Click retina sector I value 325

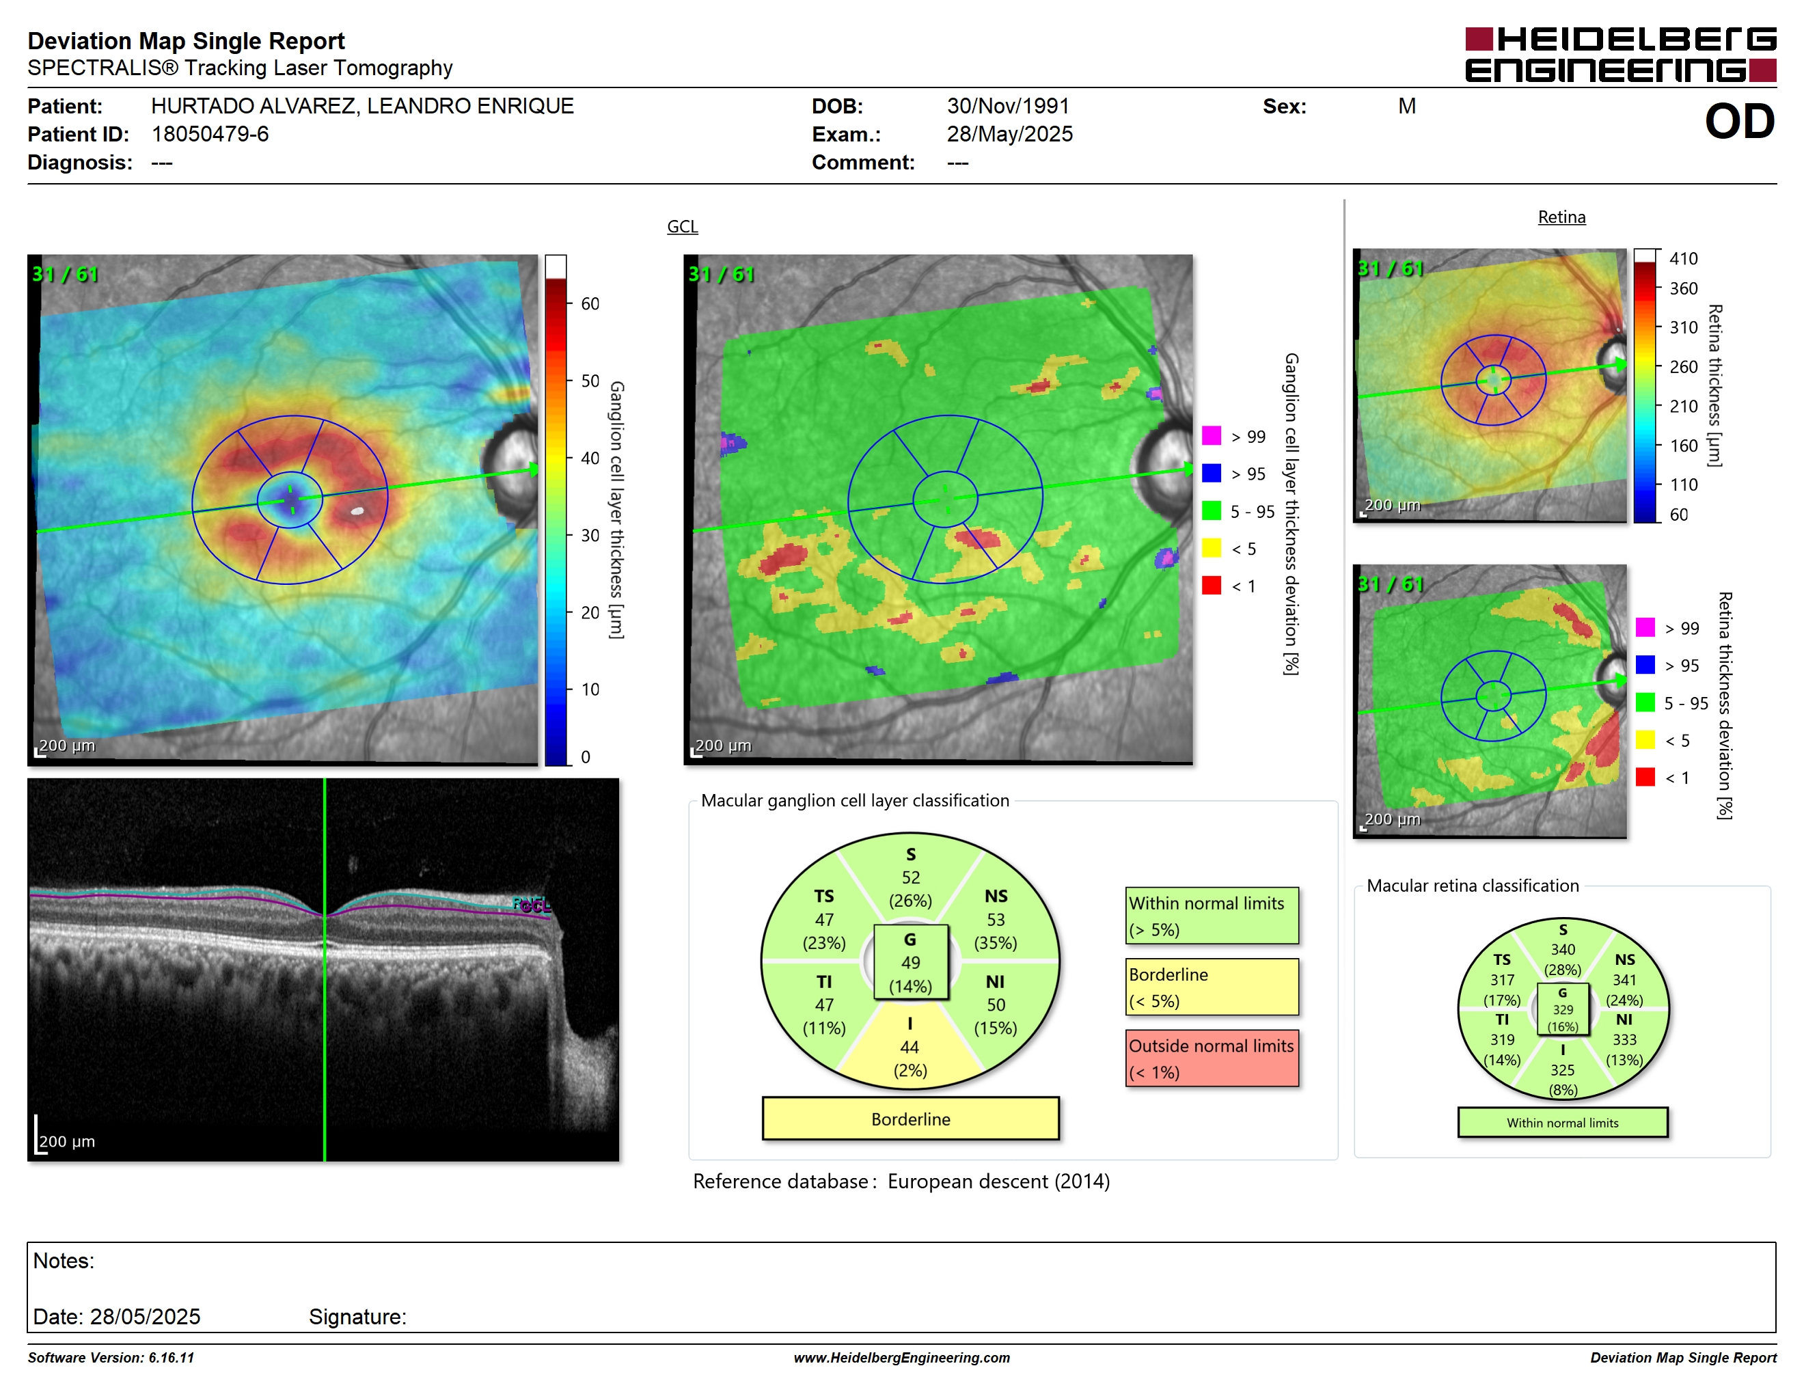click(x=1562, y=1070)
